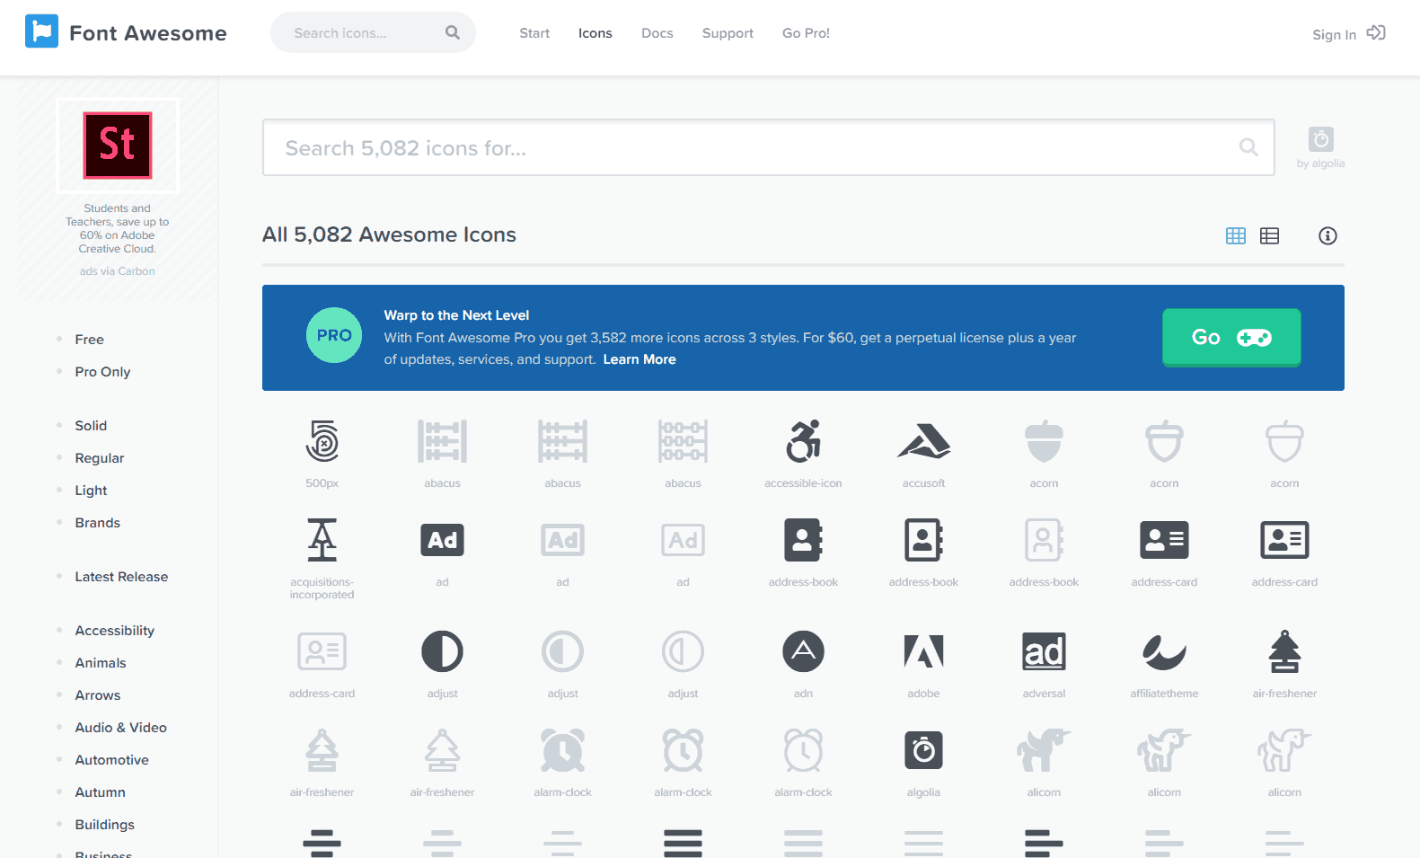Focus the 'Search 5,082 icons for...' field
This screenshot has width=1420, height=858.
pyautogui.click(x=769, y=147)
